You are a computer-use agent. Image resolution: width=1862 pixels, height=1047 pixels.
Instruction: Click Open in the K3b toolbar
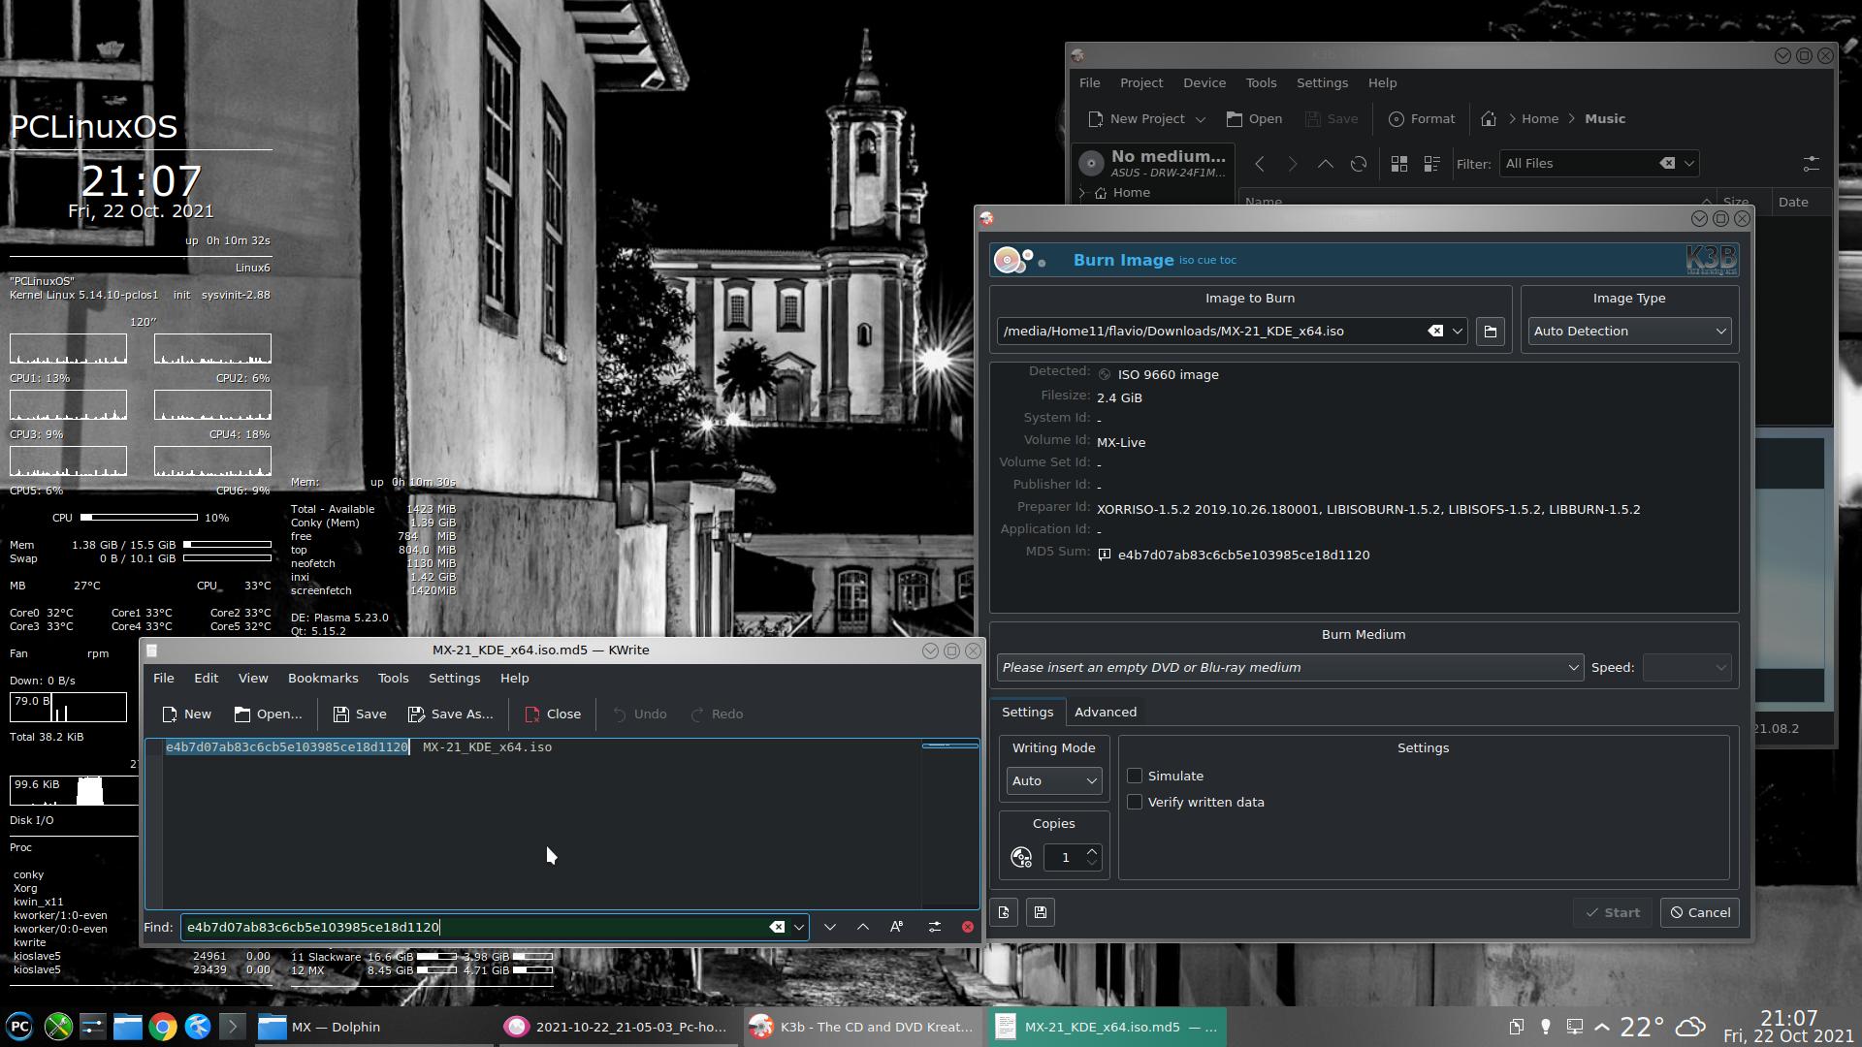pyautogui.click(x=1254, y=119)
